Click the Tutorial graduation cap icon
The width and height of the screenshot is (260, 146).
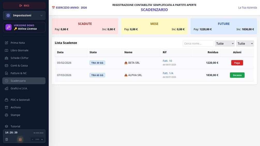click(x=6, y=126)
